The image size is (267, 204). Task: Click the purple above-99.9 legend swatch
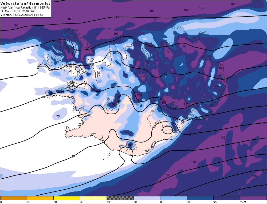(253, 198)
